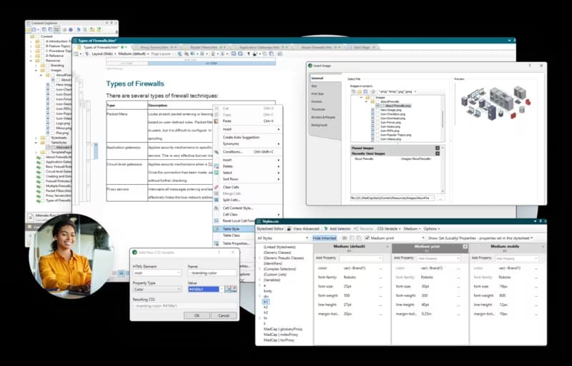Viewport: 572px width, 366px height.
Task: Click the Clear Cells eraser icon
Action: tap(217, 187)
